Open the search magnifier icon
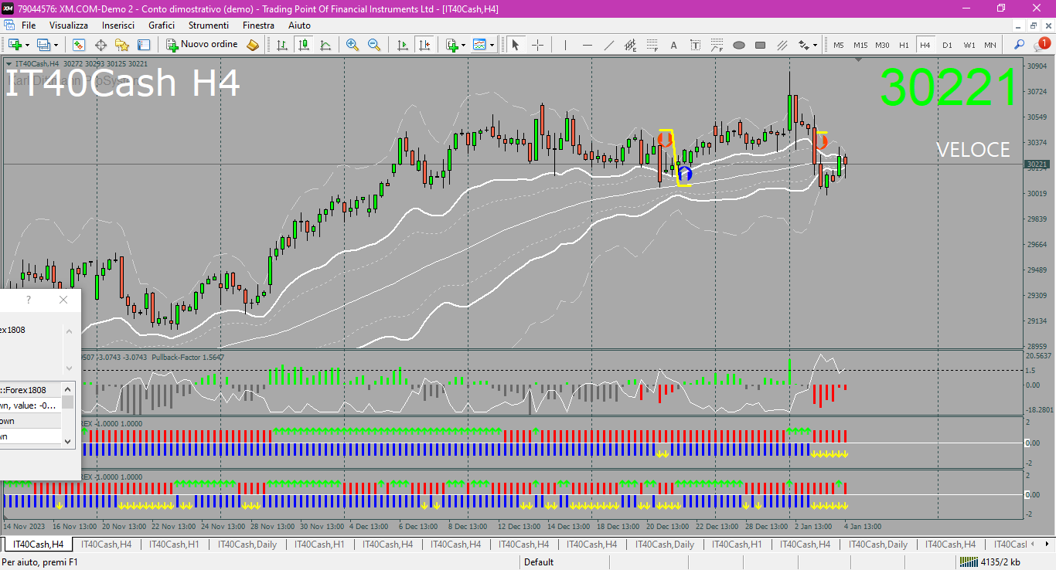This screenshot has height=570, width=1056. 1019,45
